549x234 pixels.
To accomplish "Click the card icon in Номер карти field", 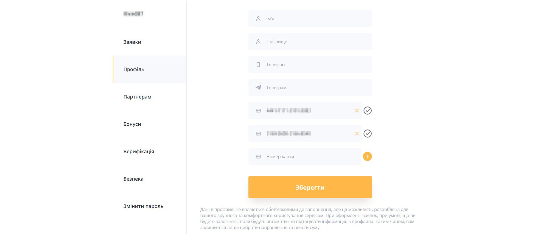I will tap(258, 157).
